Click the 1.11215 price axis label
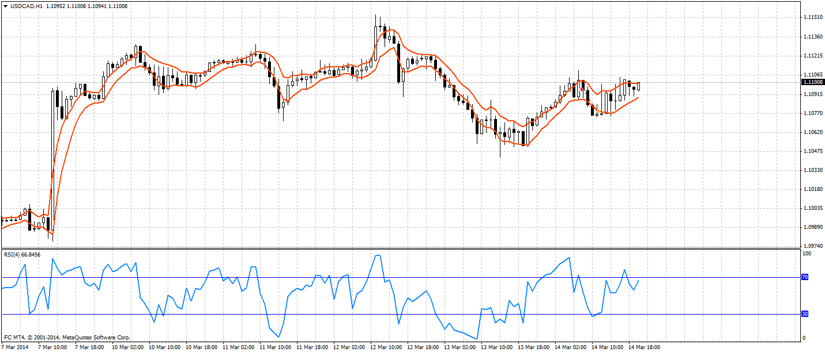 (812, 56)
